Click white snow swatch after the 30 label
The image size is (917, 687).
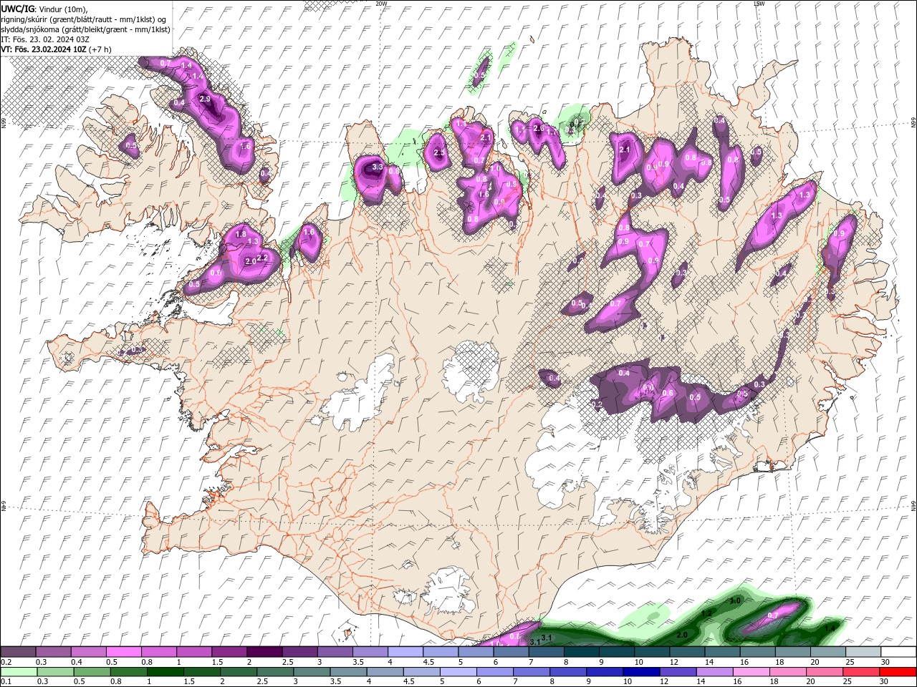click(898, 652)
